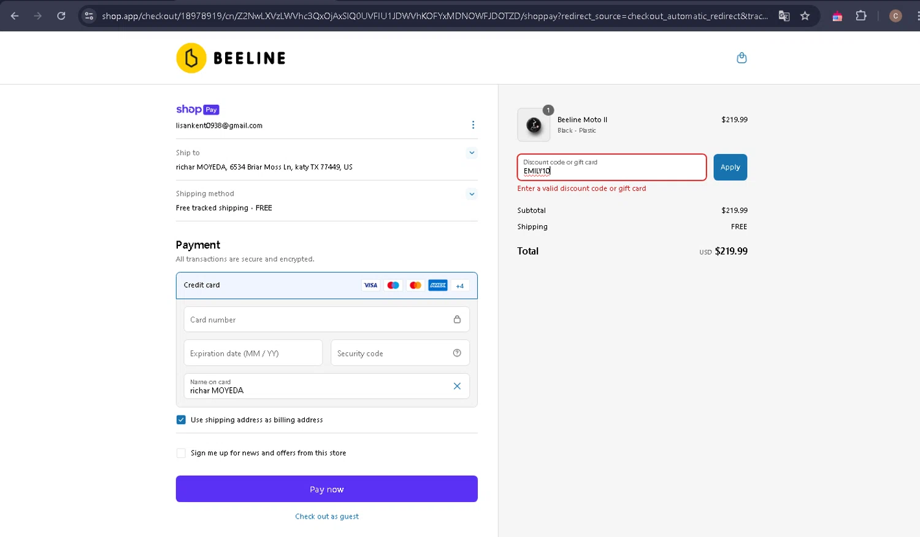Click the Mastercard icon
The height and width of the screenshot is (537, 920).
(415, 285)
